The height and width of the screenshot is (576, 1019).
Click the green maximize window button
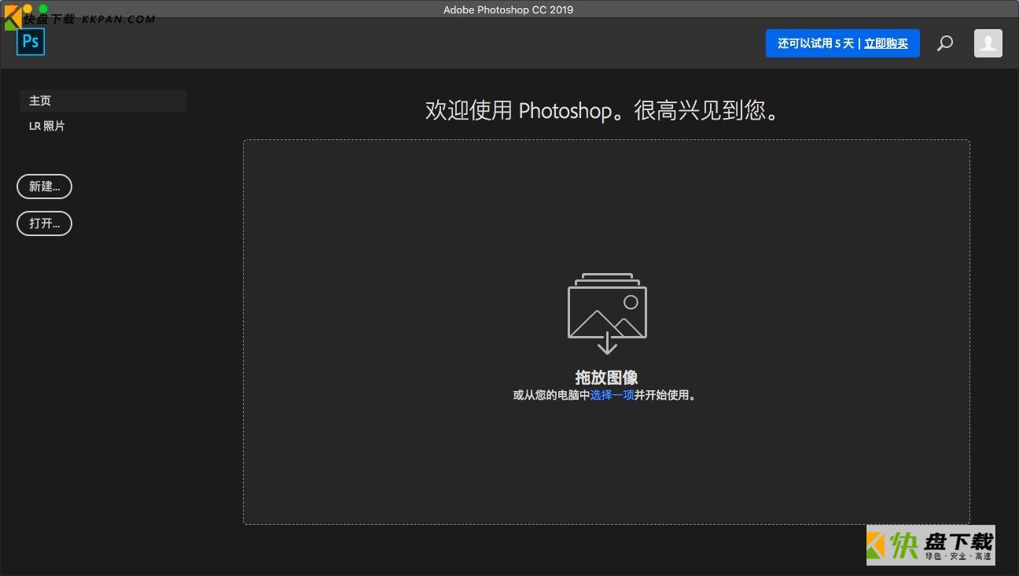(43, 9)
